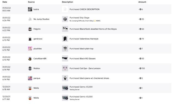
Task: Select the Roblox avatar icon
Action: pyautogui.click(x=30, y=68)
